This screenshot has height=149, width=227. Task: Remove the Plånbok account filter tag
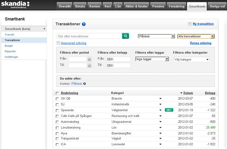coord(85,84)
